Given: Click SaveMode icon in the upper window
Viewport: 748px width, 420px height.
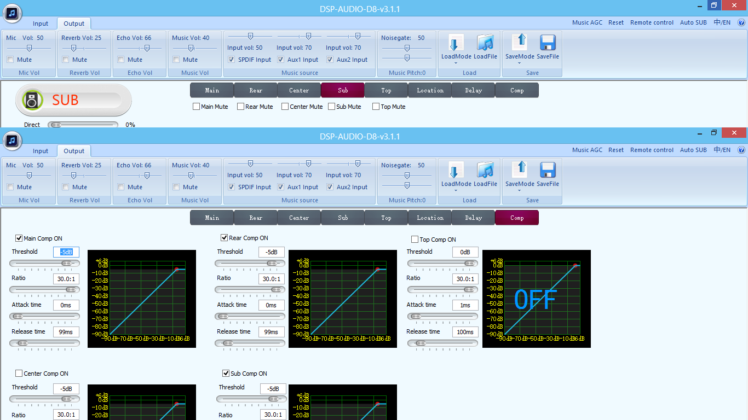Looking at the screenshot, I should pos(519,43).
